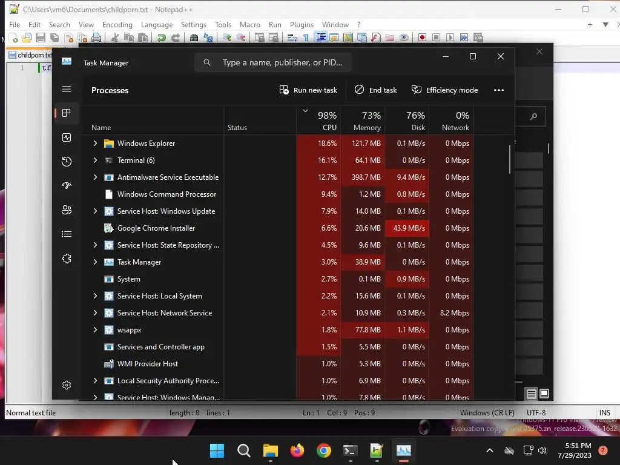The height and width of the screenshot is (465, 620).
Task: Click Run new task
Action: click(x=308, y=90)
